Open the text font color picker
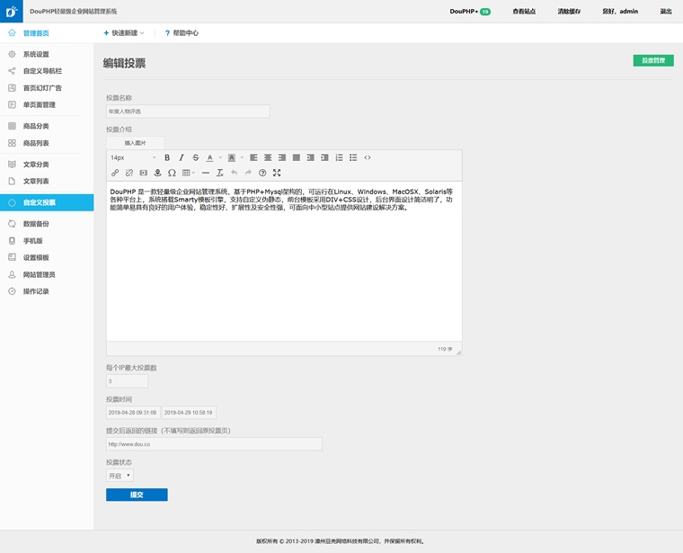This screenshot has width=683, height=553. coord(211,157)
